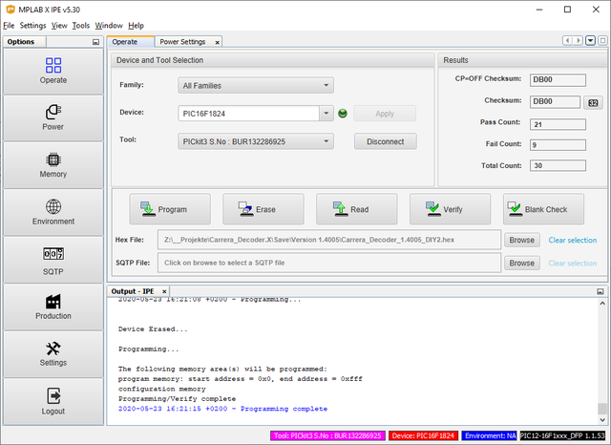This screenshot has width=611, height=445.
Task: Open the Help menu
Action: 136,26
